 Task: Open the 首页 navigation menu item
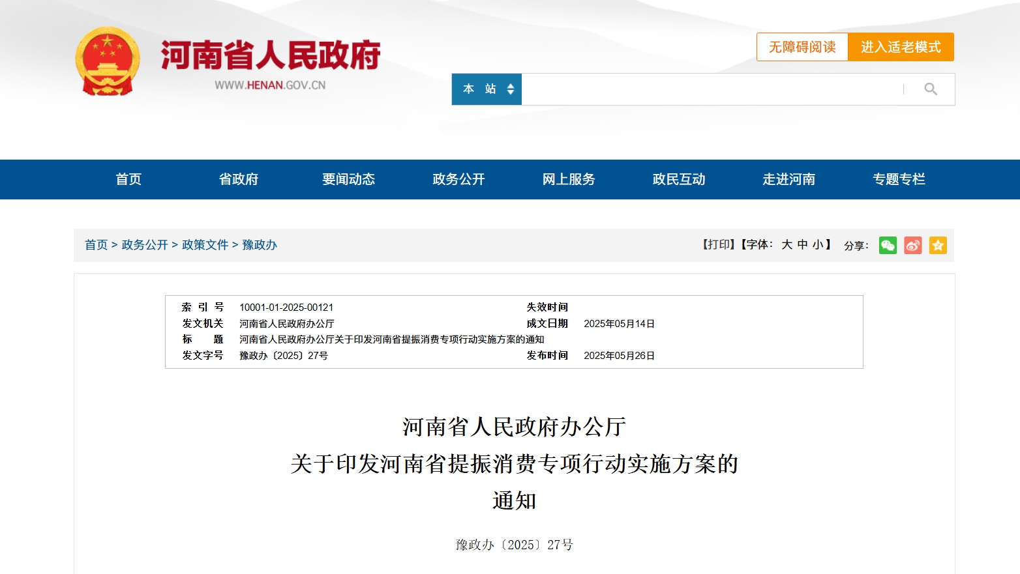click(128, 179)
